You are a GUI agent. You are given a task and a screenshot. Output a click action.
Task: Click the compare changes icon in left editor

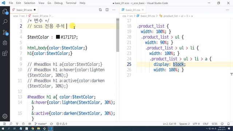tap(100, 10)
